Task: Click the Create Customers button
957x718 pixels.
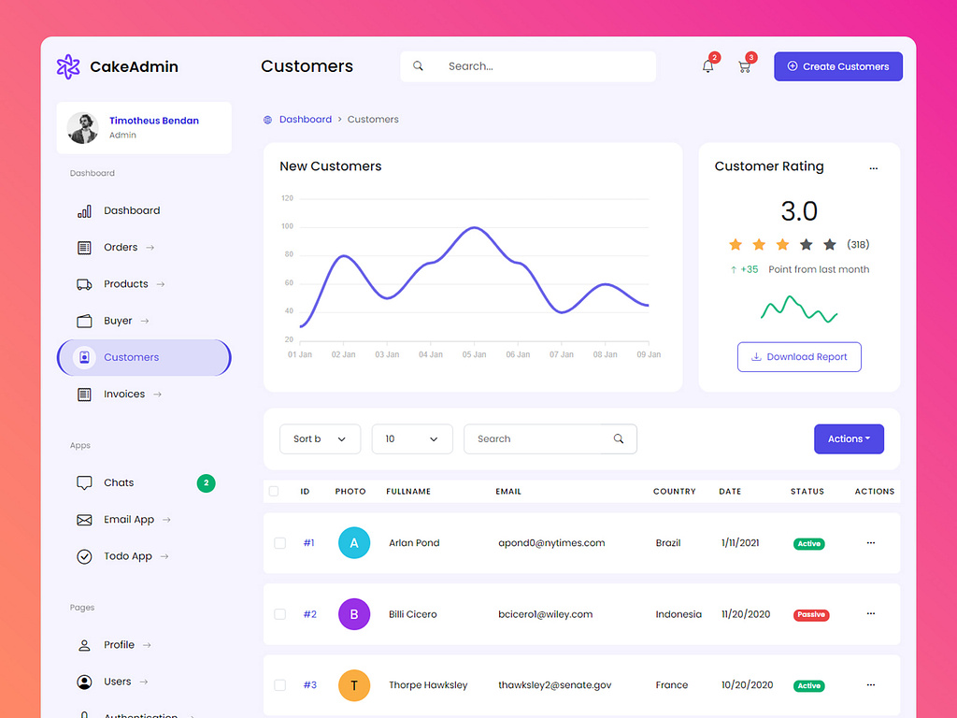Action: tap(837, 66)
